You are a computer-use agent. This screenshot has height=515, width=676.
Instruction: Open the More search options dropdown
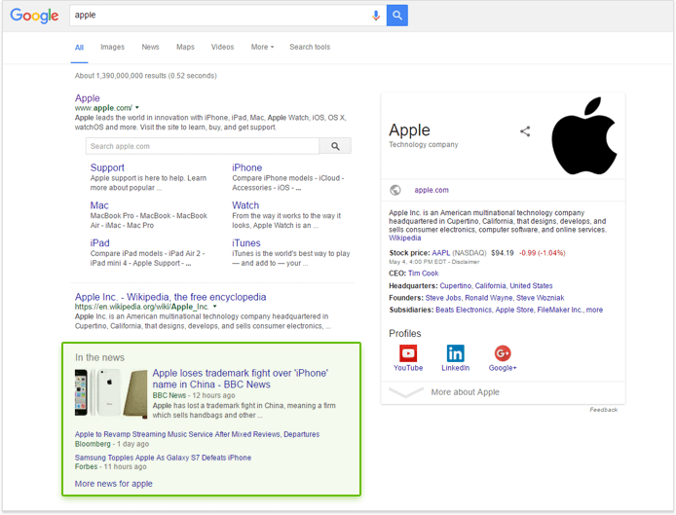click(x=262, y=47)
